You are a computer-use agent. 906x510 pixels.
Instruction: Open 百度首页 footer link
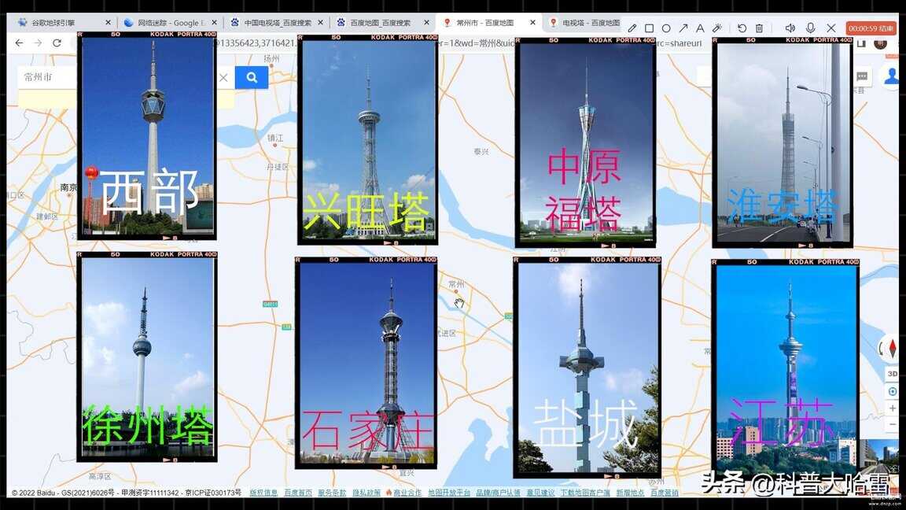tap(298, 493)
